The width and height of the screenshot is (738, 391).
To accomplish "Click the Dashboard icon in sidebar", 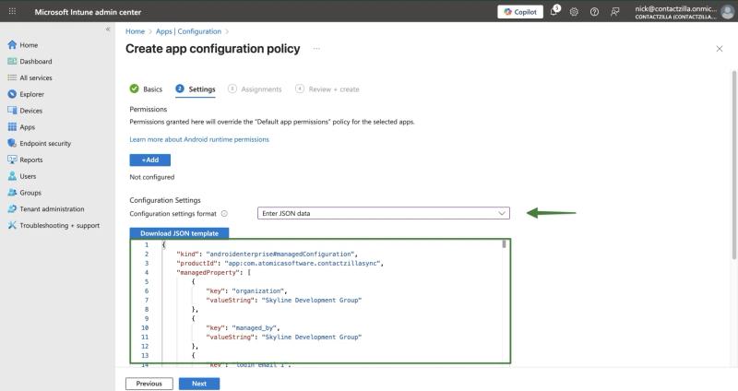I will click(12, 61).
